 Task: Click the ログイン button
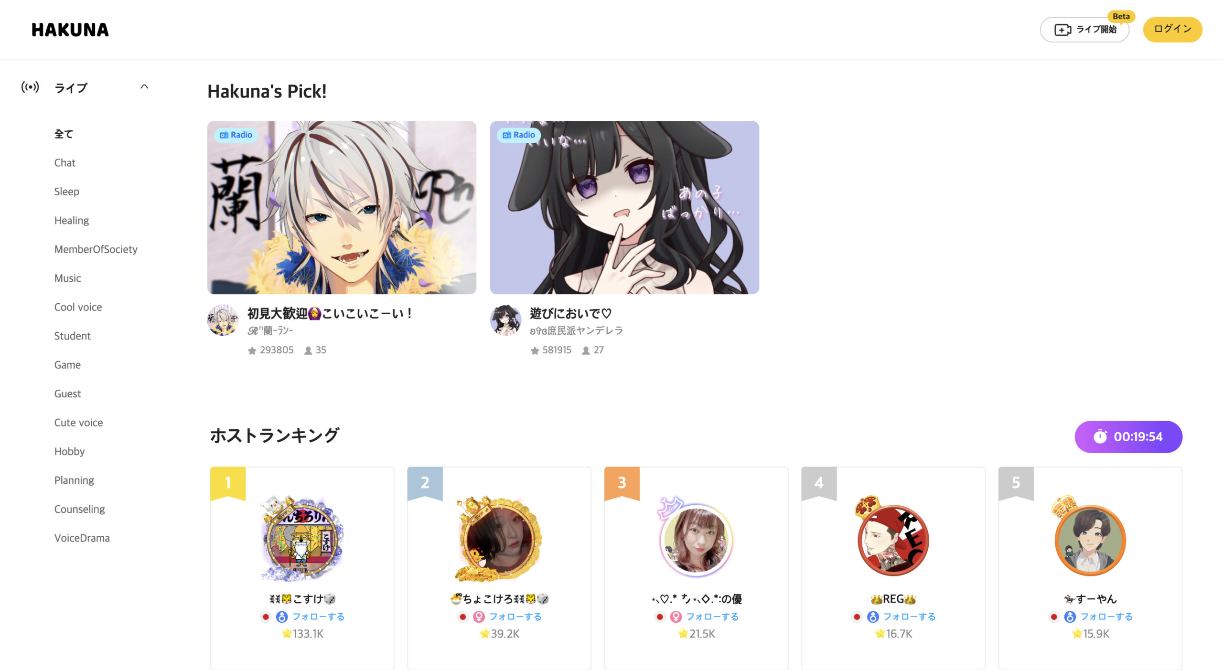[x=1172, y=30]
